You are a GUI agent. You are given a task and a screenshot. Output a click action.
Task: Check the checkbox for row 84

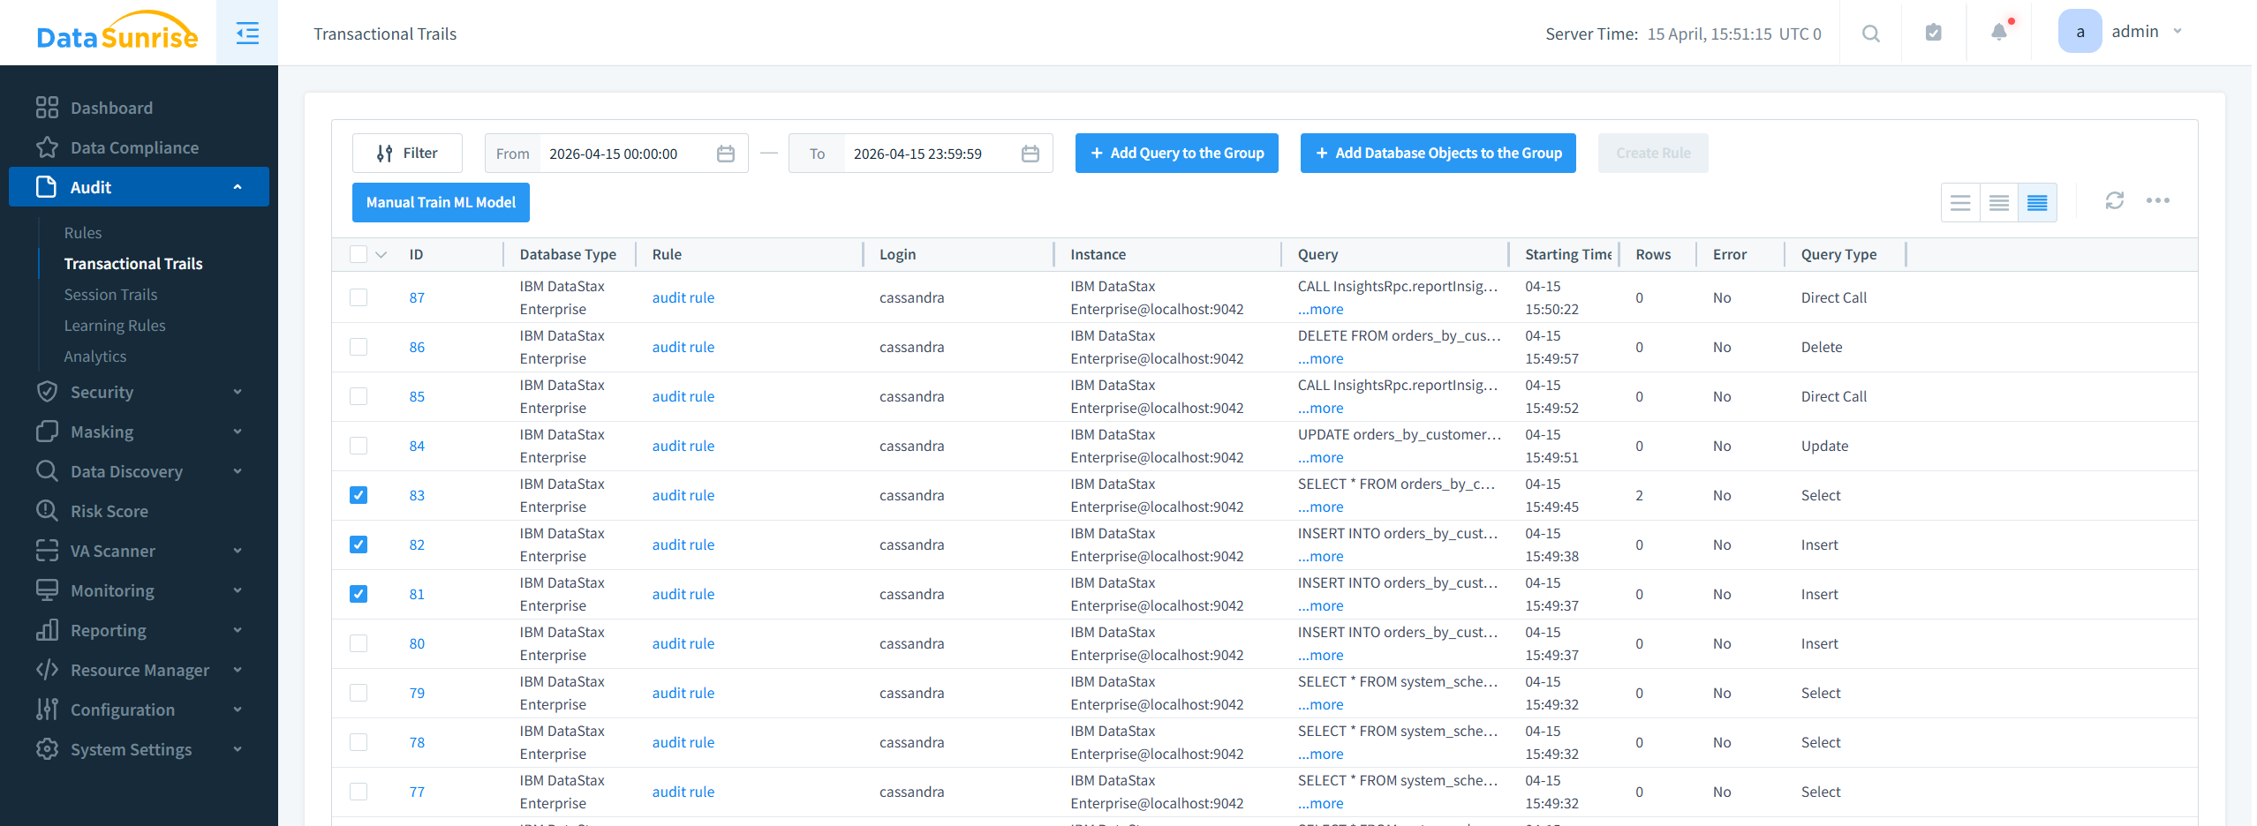(358, 446)
